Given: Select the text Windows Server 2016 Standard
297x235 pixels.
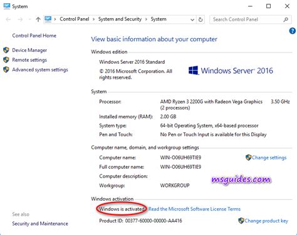Looking at the screenshot, I should coord(132,62).
